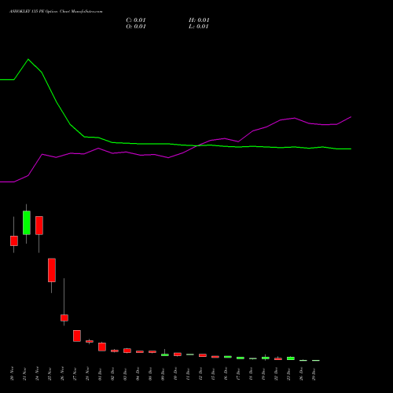The image size is (393, 393).
Task: Click the right end of the purple indicator line
Action: 351,117
